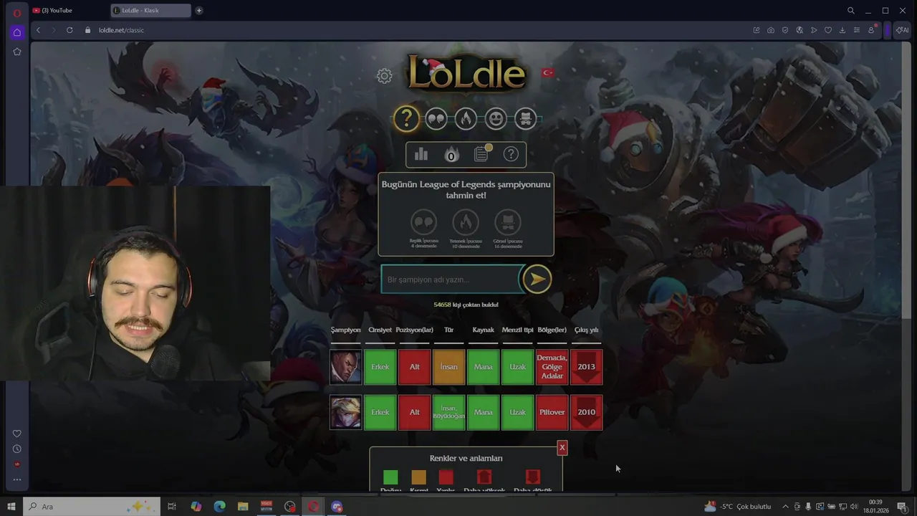The width and height of the screenshot is (917, 516).
Task: Open volume control in system tray
Action: click(854, 507)
